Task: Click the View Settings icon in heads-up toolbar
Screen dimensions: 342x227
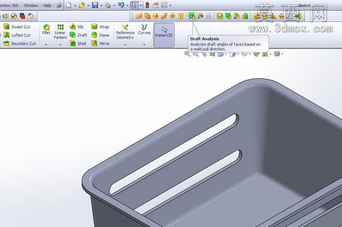Action: [x=277, y=54]
